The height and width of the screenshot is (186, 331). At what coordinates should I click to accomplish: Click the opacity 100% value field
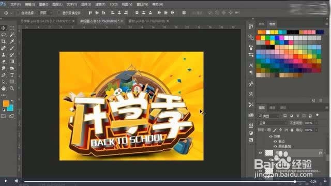click(x=309, y=123)
